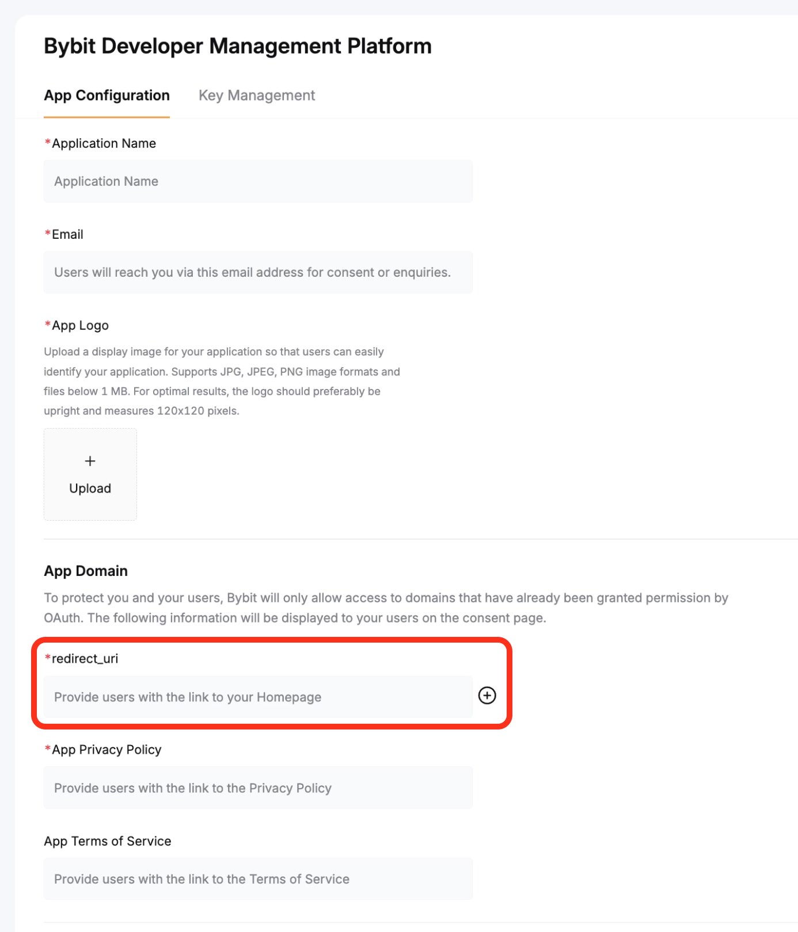Click the App Privacy Policy link field

[258, 788]
